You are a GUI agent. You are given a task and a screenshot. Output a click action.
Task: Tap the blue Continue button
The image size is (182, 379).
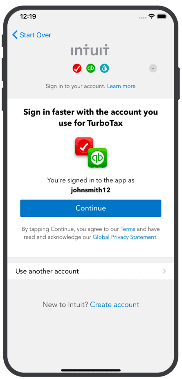point(91,208)
